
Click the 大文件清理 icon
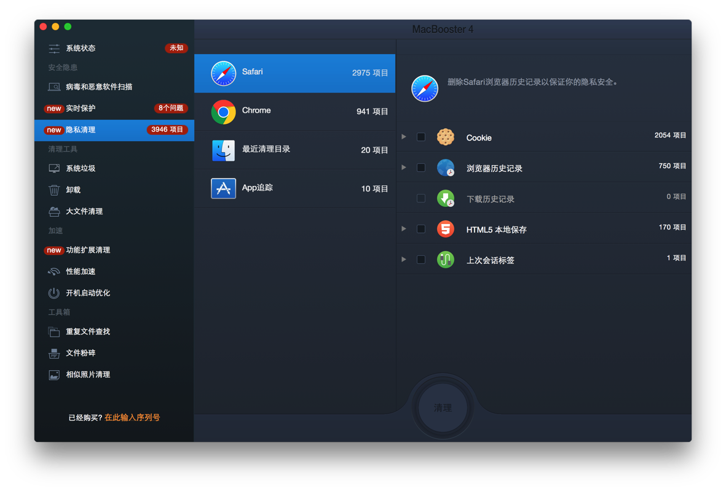pyautogui.click(x=53, y=211)
